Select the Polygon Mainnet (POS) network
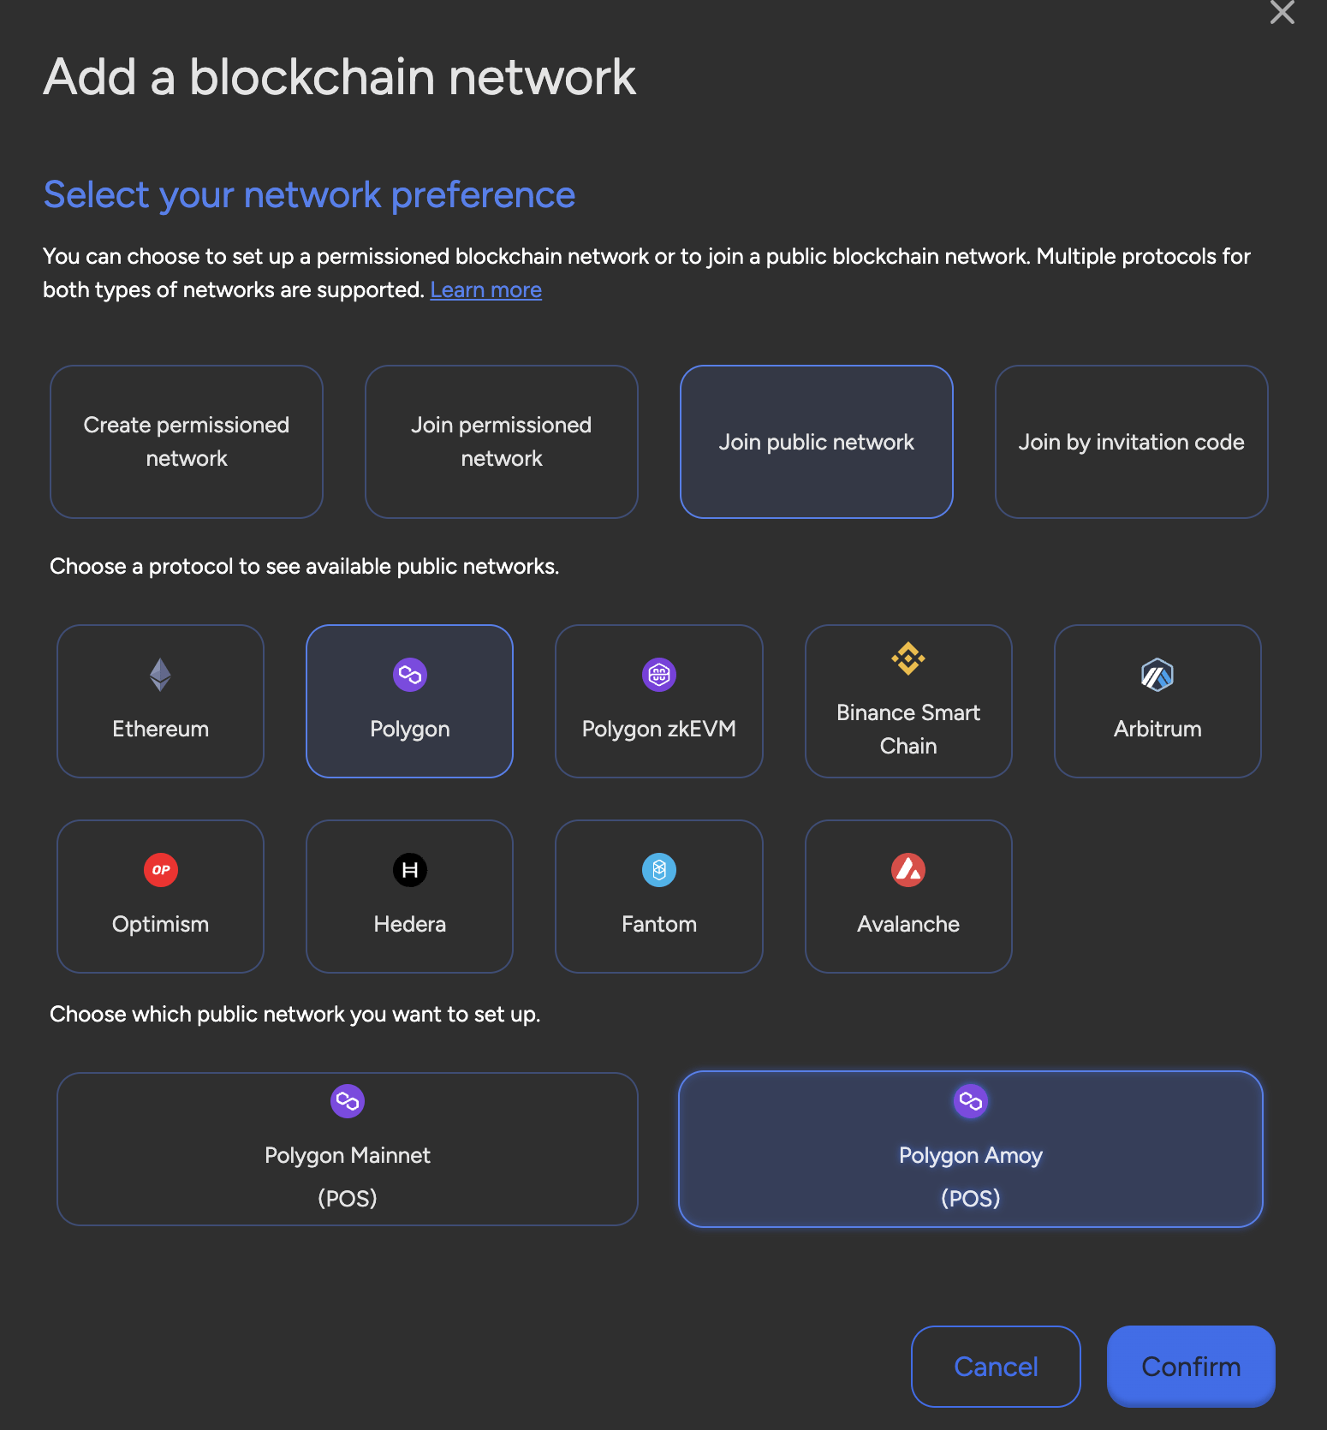1327x1430 pixels. [x=348, y=1149]
